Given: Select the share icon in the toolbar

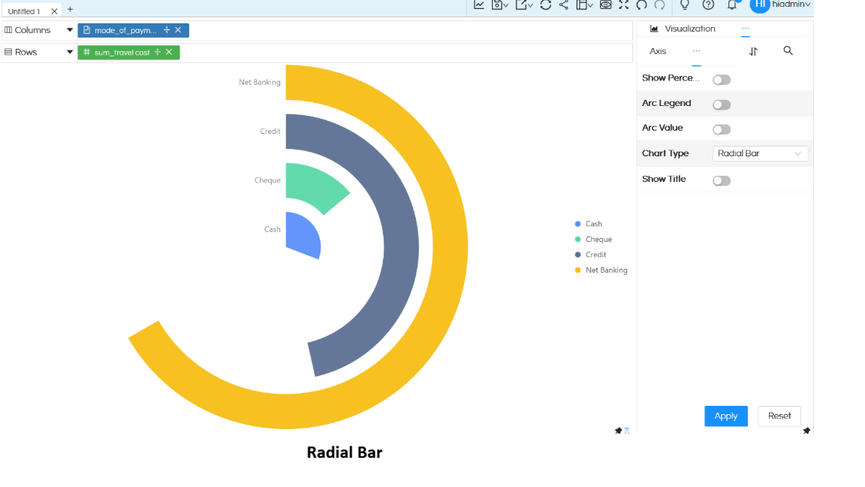Looking at the screenshot, I should pyautogui.click(x=564, y=5).
